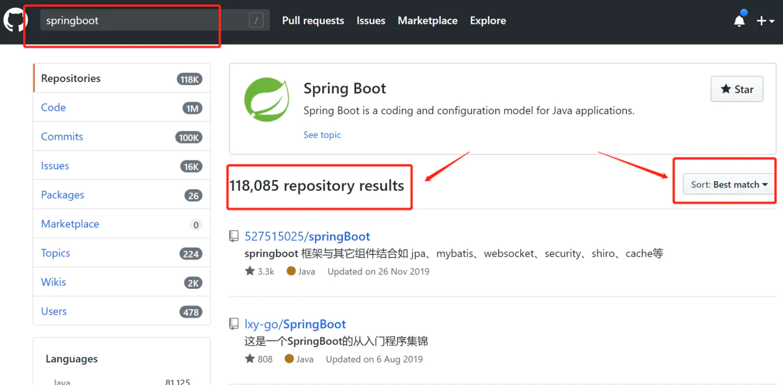783x385 pixels.
Task: Click repo icon beside 527515025/springBoot
Action: pos(234,236)
